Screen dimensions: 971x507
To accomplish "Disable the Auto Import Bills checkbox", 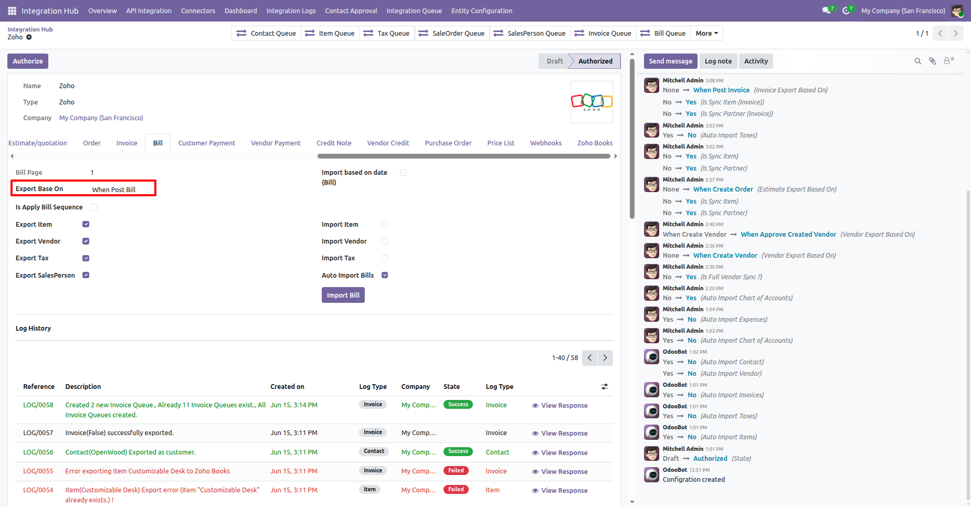I will pyautogui.click(x=385, y=275).
